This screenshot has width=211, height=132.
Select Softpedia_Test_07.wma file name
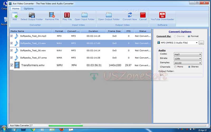click(33, 58)
